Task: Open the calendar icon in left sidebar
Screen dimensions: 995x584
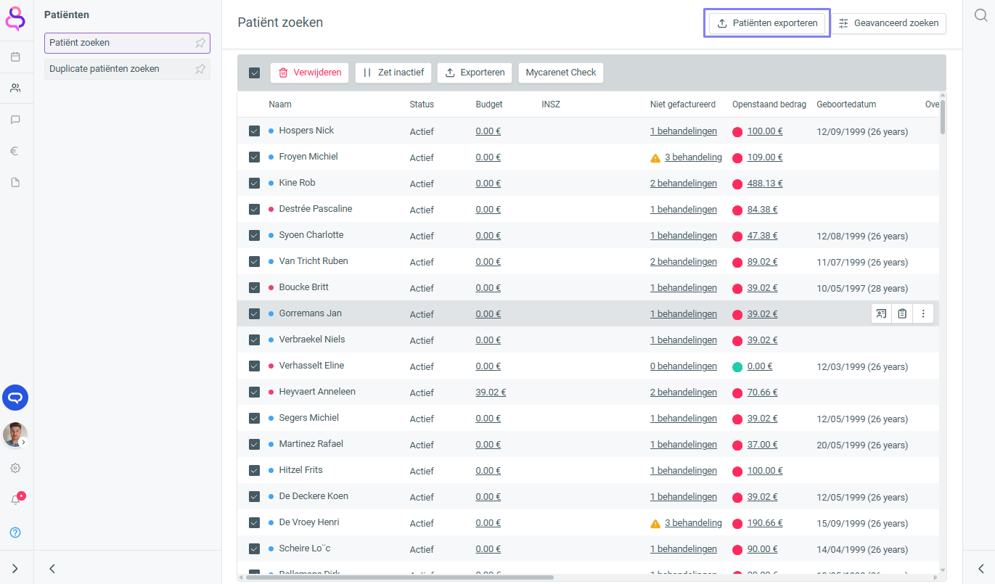Action: click(15, 57)
